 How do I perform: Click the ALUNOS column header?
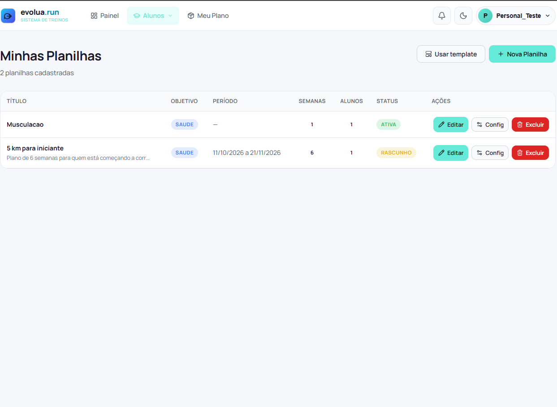[x=351, y=101]
